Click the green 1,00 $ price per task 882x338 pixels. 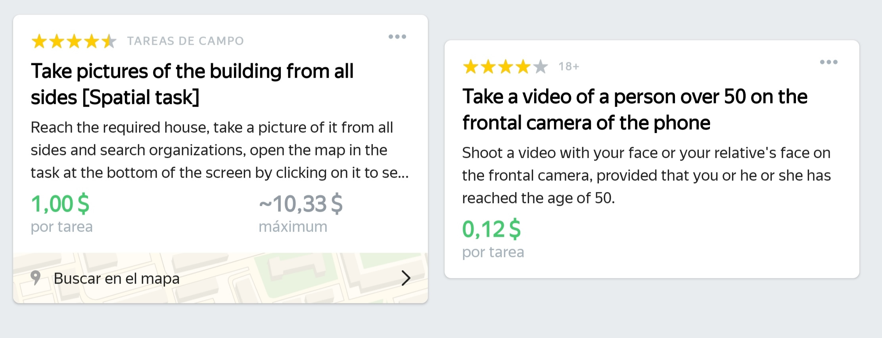pyautogui.click(x=60, y=204)
